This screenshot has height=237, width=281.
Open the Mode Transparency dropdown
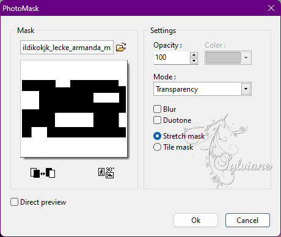(246, 89)
